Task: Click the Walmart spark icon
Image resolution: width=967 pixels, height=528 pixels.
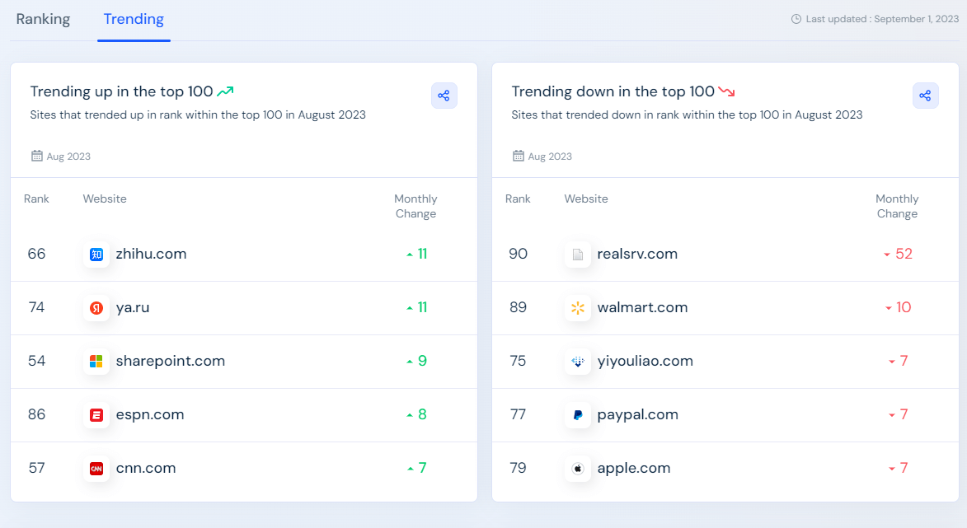Action: (578, 307)
